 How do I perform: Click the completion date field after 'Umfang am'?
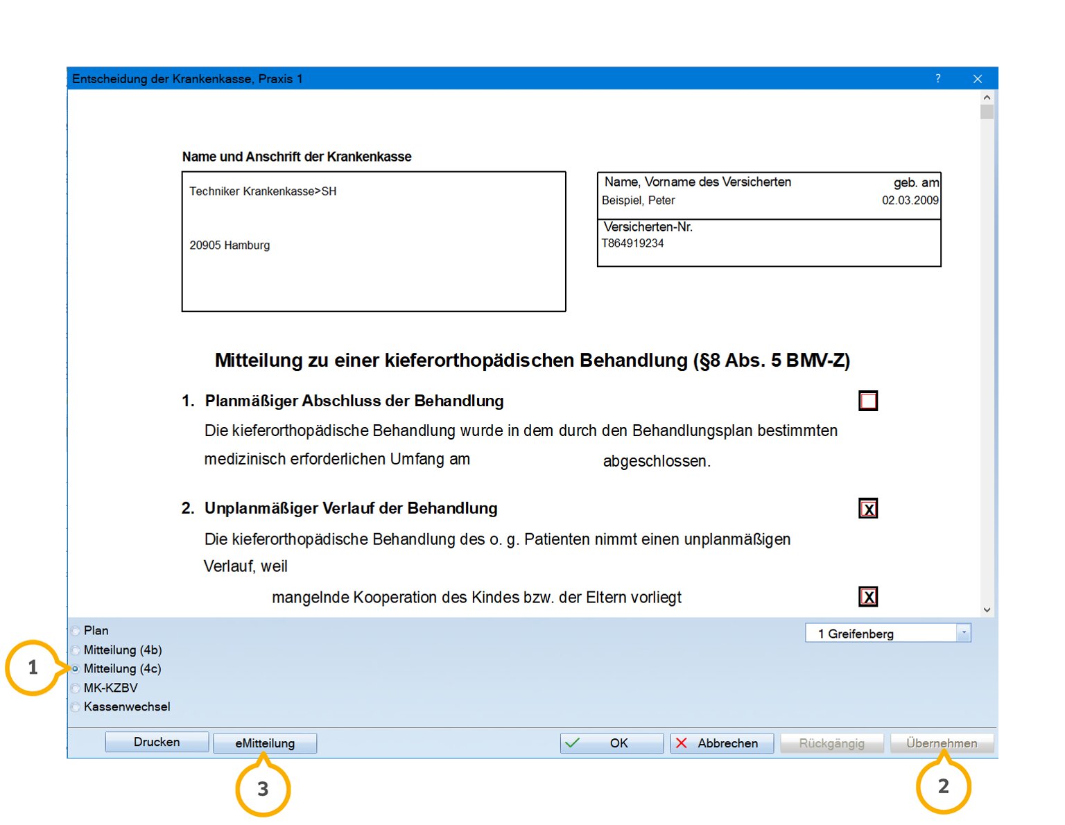(x=535, y=460)
